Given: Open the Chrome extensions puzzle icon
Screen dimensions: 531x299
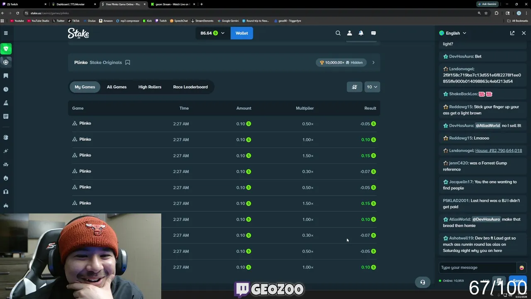Looking at the screenshot, I should (496, 13).
